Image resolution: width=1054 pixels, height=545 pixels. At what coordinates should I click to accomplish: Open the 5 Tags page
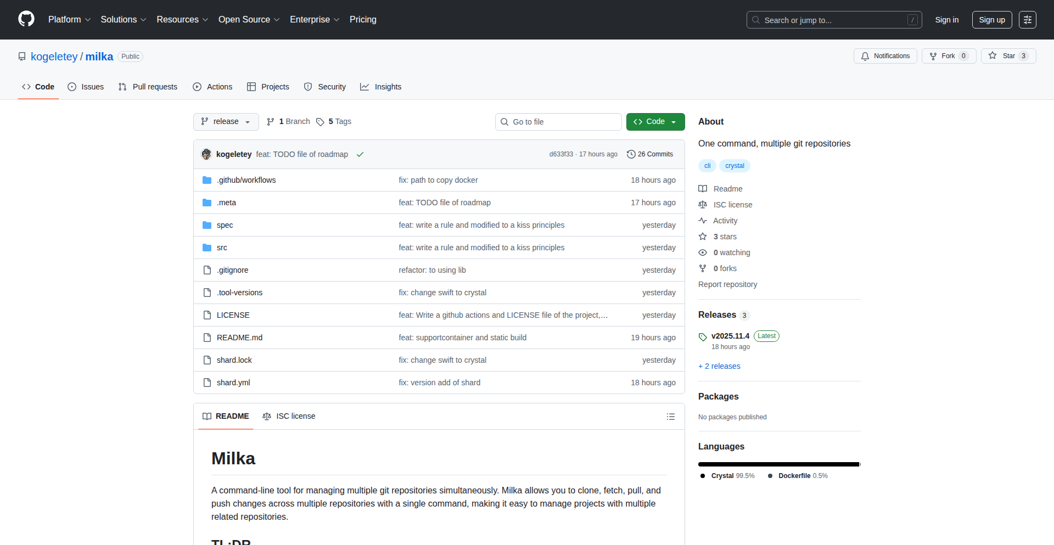334,122
